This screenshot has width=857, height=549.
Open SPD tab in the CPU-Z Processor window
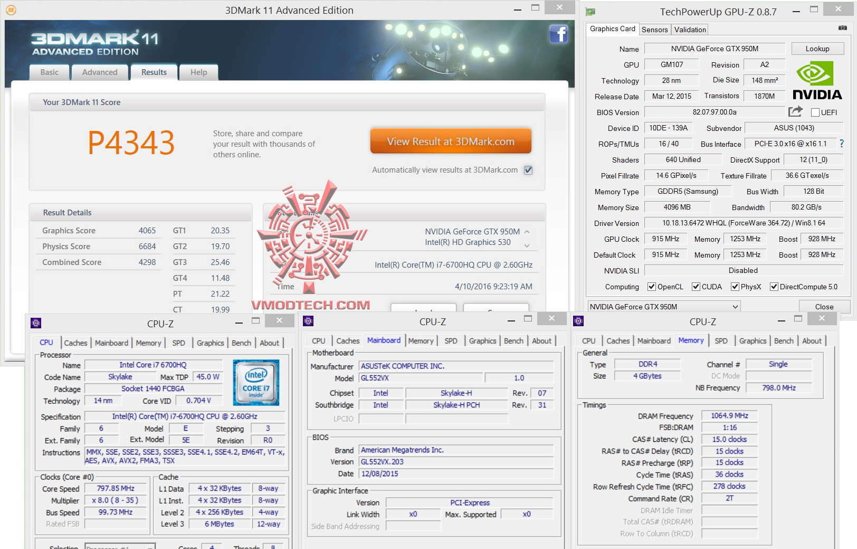click(x=179, y=343)
